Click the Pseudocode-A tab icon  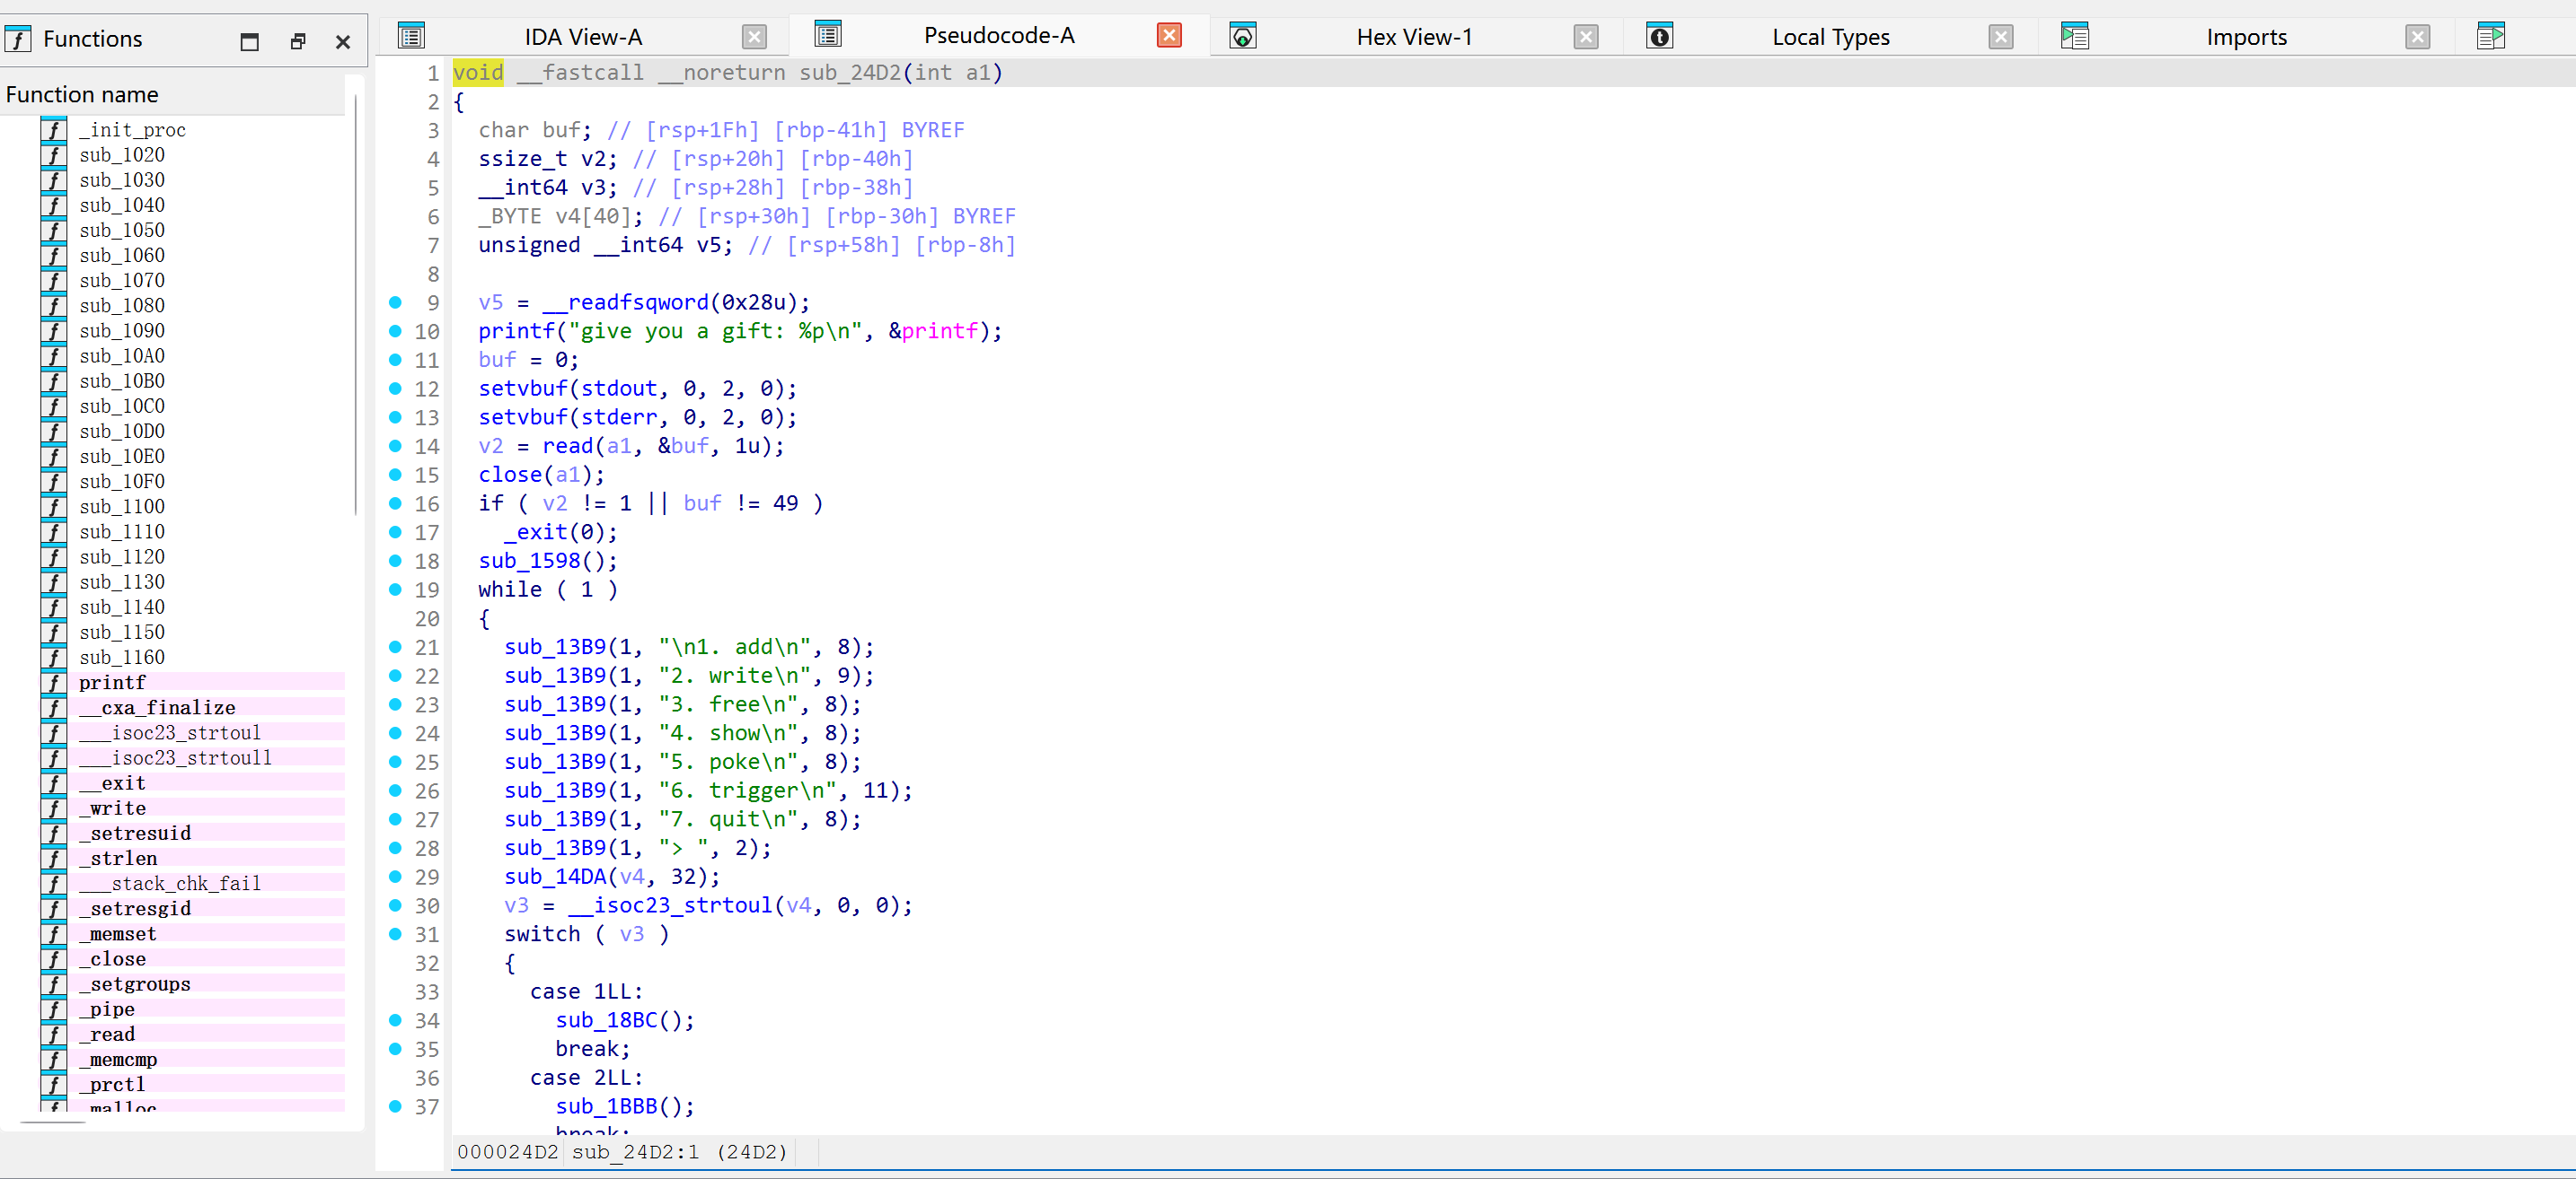coord(828,34)
